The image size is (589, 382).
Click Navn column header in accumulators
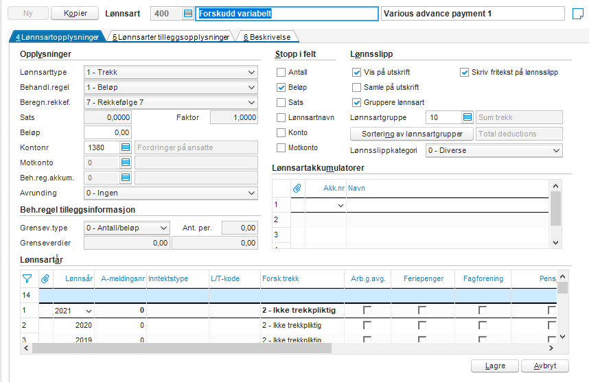click(x=447, y=188)
